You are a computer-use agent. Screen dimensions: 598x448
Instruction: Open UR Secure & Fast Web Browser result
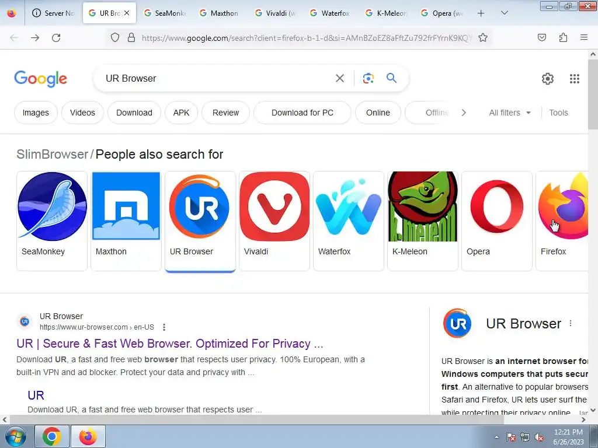(170, 344)
